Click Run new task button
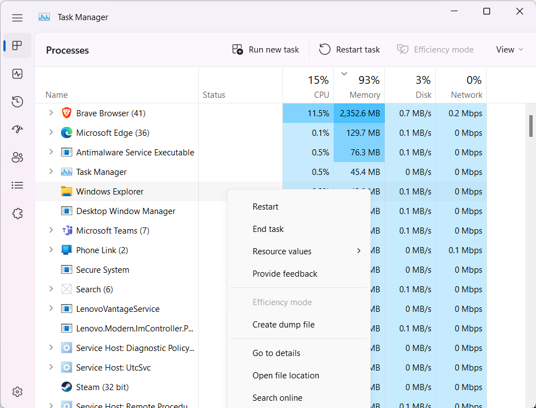This screenshot has height=408, width=536. pos(266,50)
